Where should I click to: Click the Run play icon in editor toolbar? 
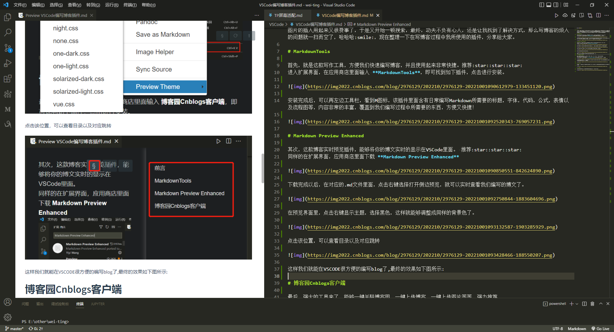[556, 15]
